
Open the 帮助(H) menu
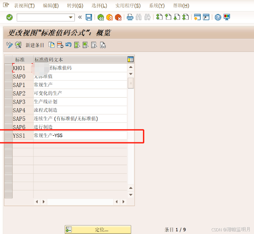pos(181,6)
